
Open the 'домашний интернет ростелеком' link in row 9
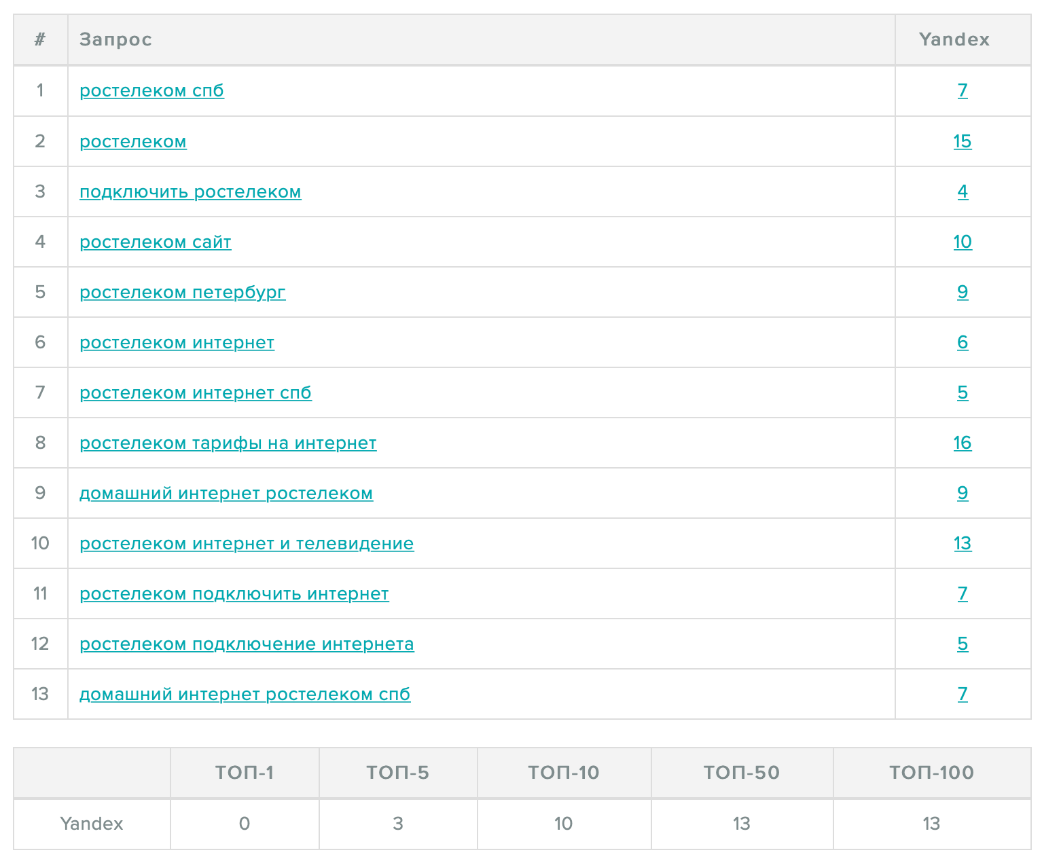point(226,493)
